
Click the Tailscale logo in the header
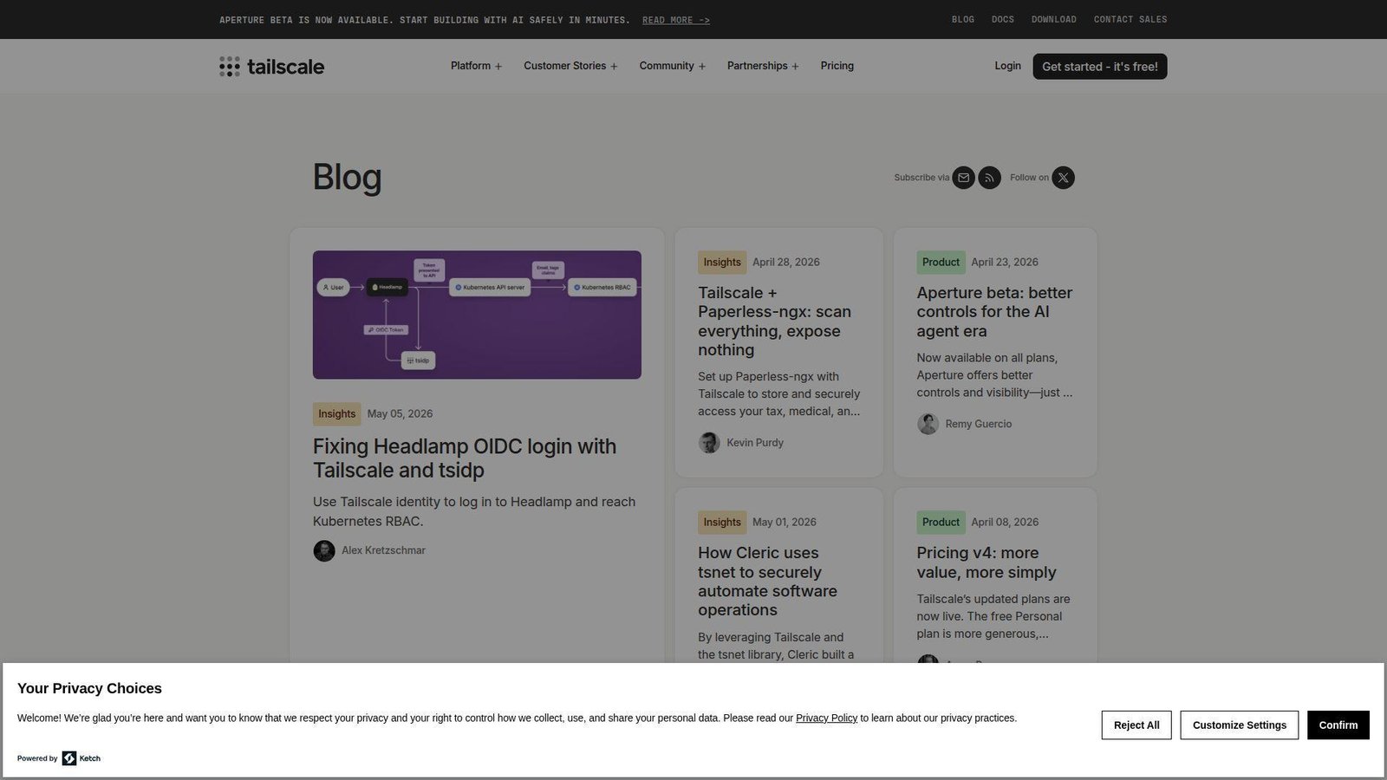[271, 67]
